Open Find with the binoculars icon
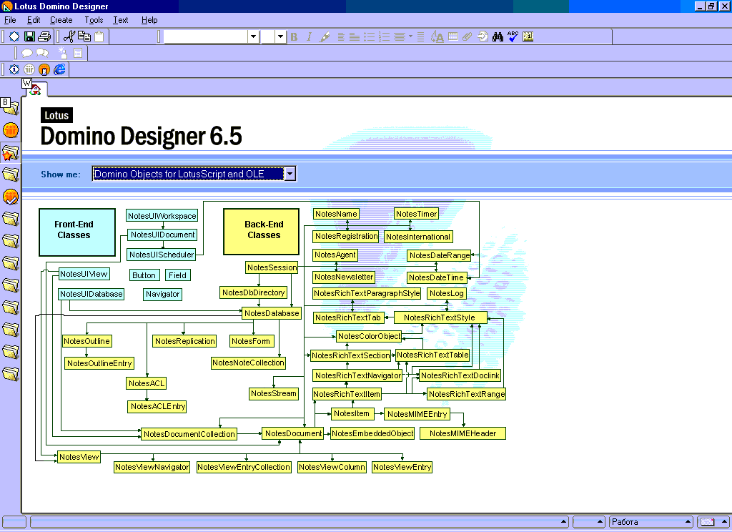Image resolution: width=732 pixels, height=532 pixels. (498, 36)
